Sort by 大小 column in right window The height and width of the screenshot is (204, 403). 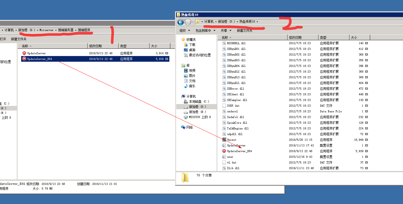point(360,37)
